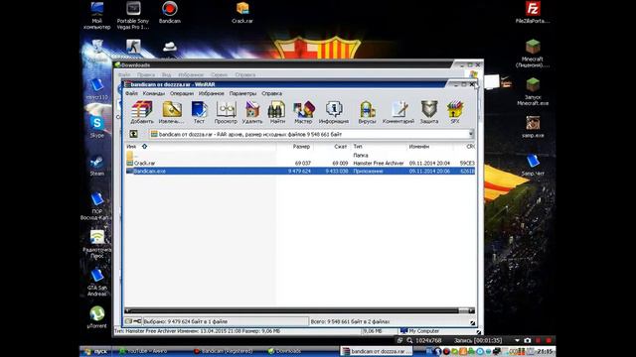
Task: Select the Мой компьютер desktop icon
Action: (96, 16)
